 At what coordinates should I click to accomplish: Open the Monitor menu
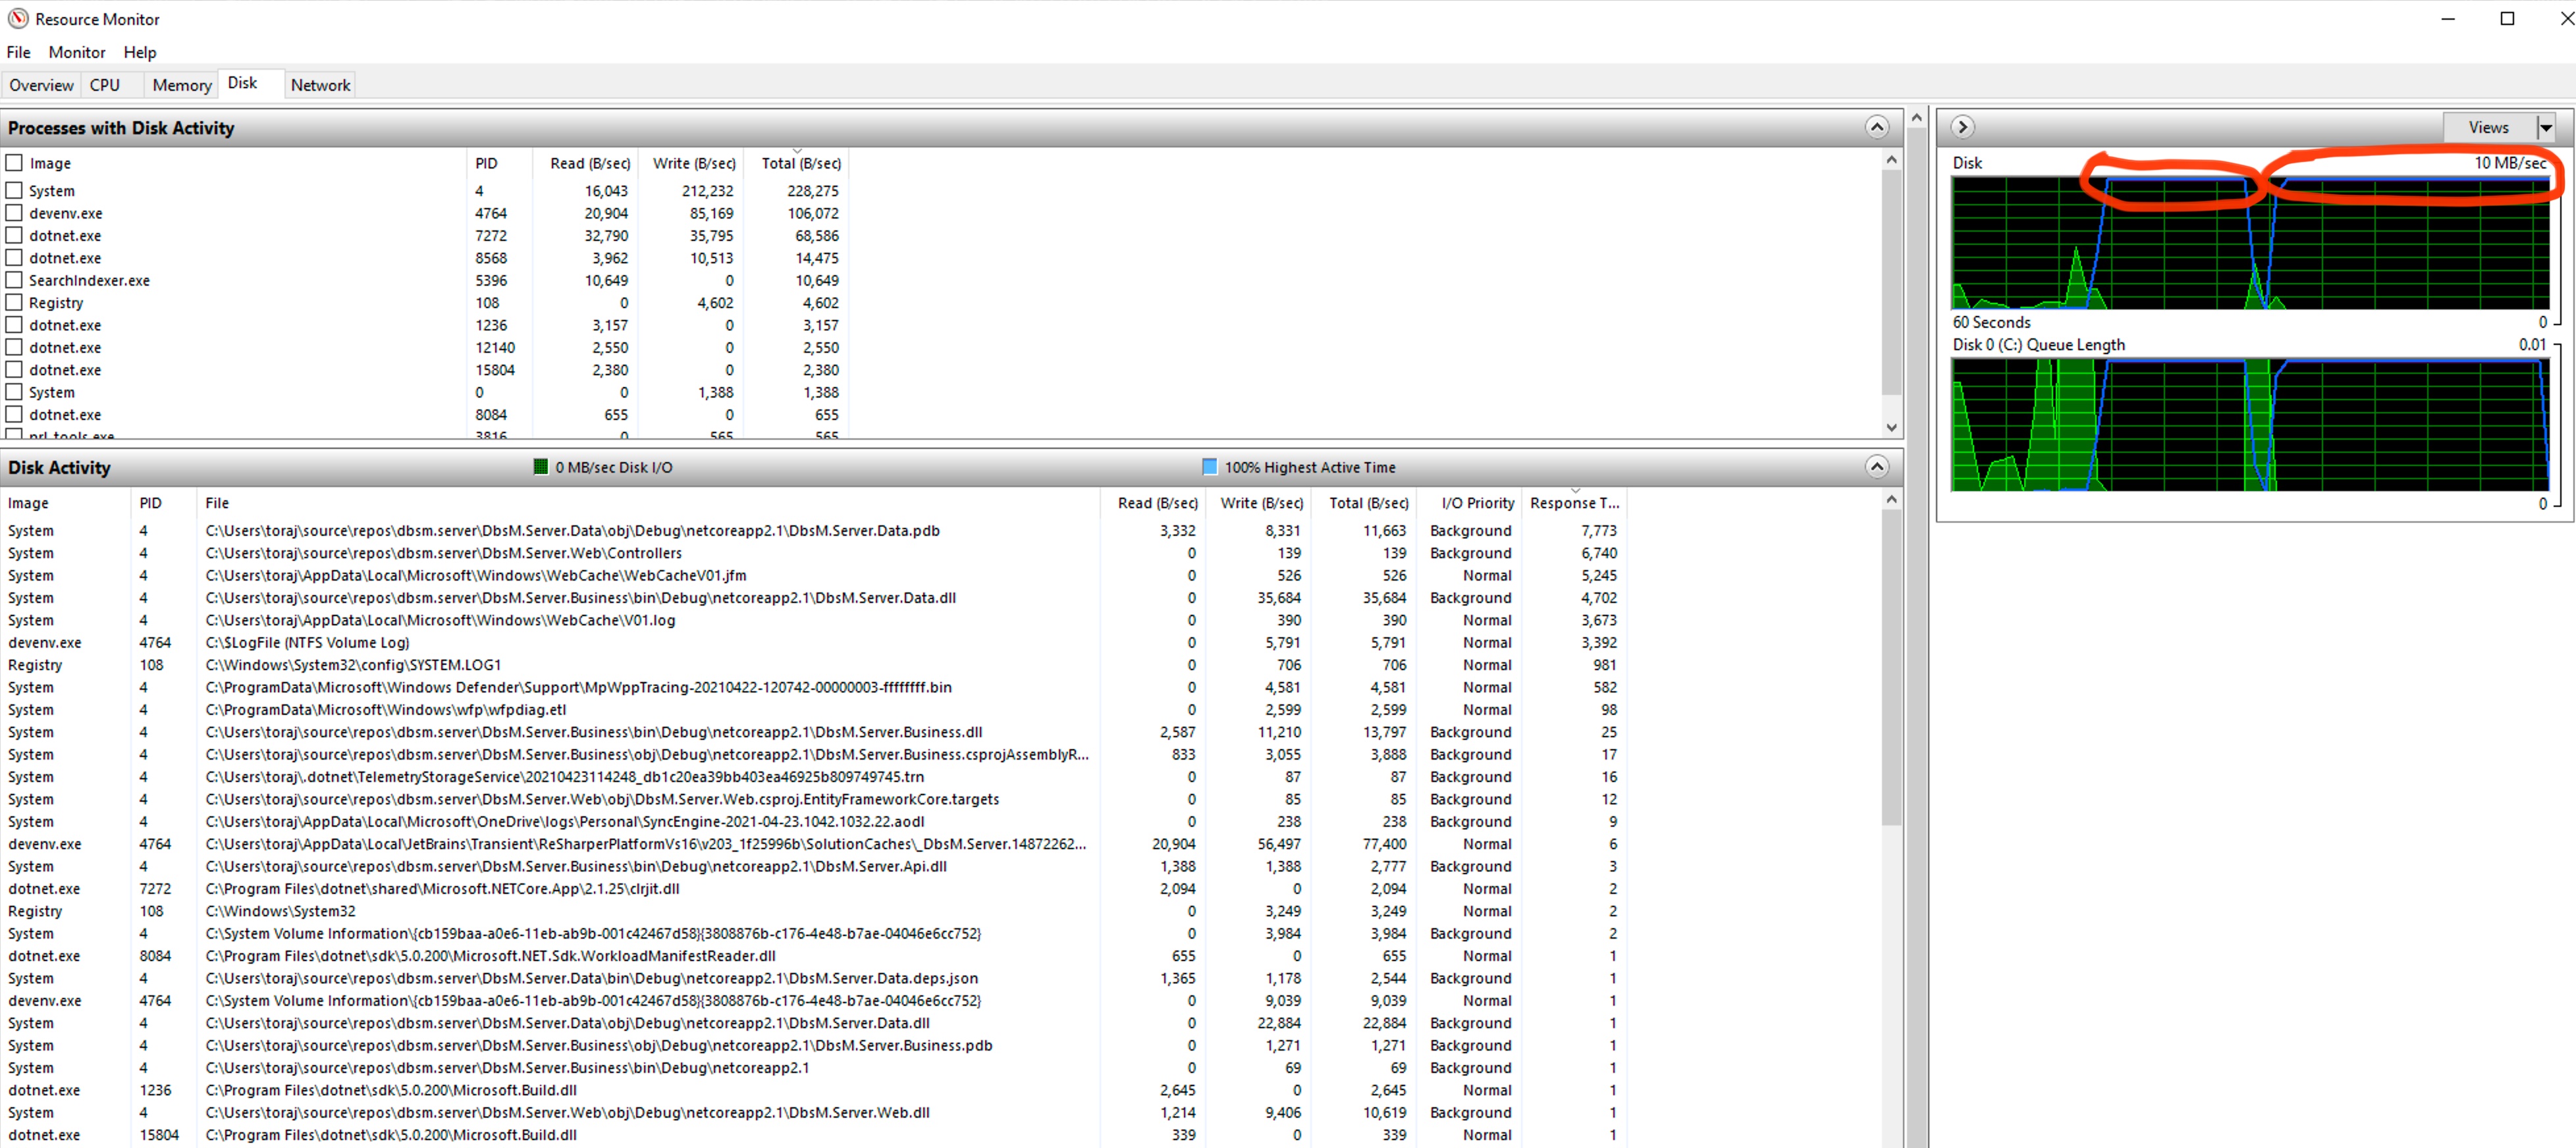76,52
